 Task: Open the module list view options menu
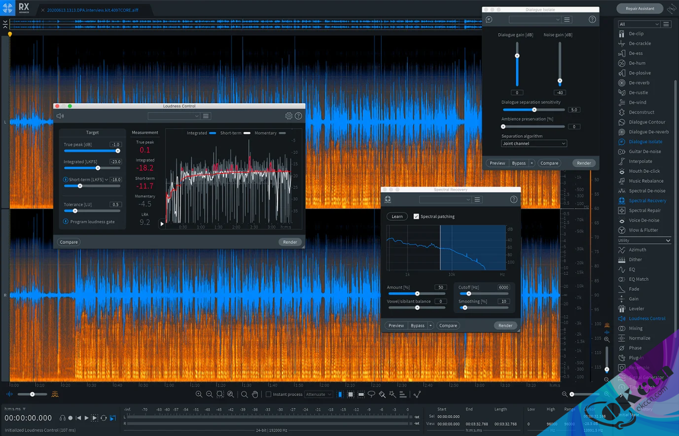point(666,24)
